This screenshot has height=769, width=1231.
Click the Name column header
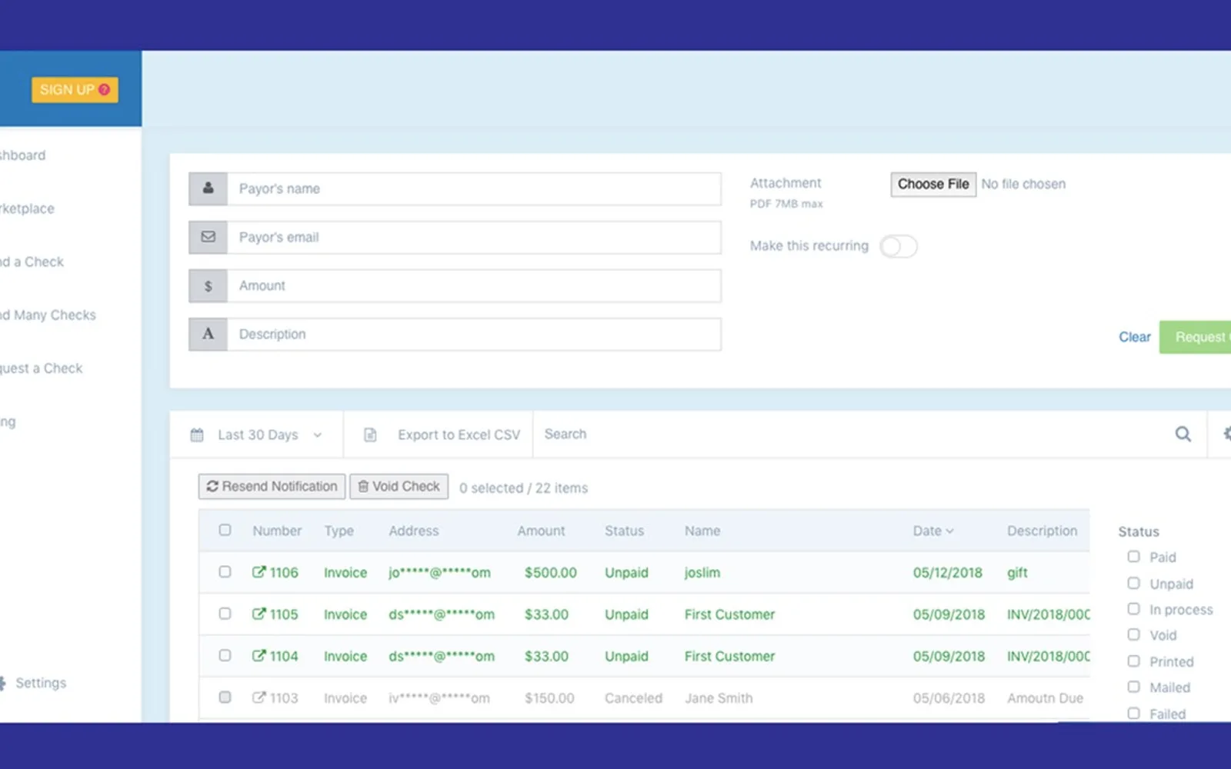pyautogui.click(x=702, y=531)
